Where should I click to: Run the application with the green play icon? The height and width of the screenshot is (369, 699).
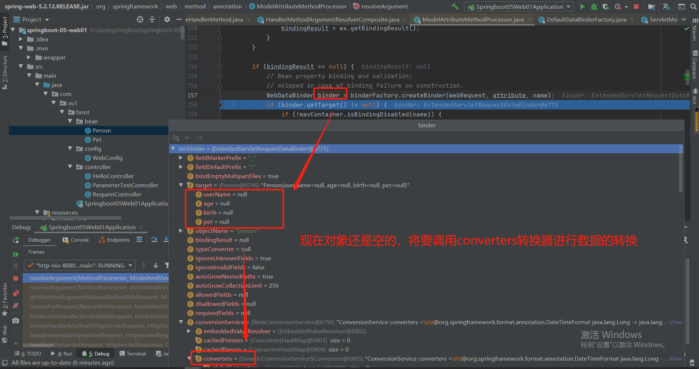point(582,7)
